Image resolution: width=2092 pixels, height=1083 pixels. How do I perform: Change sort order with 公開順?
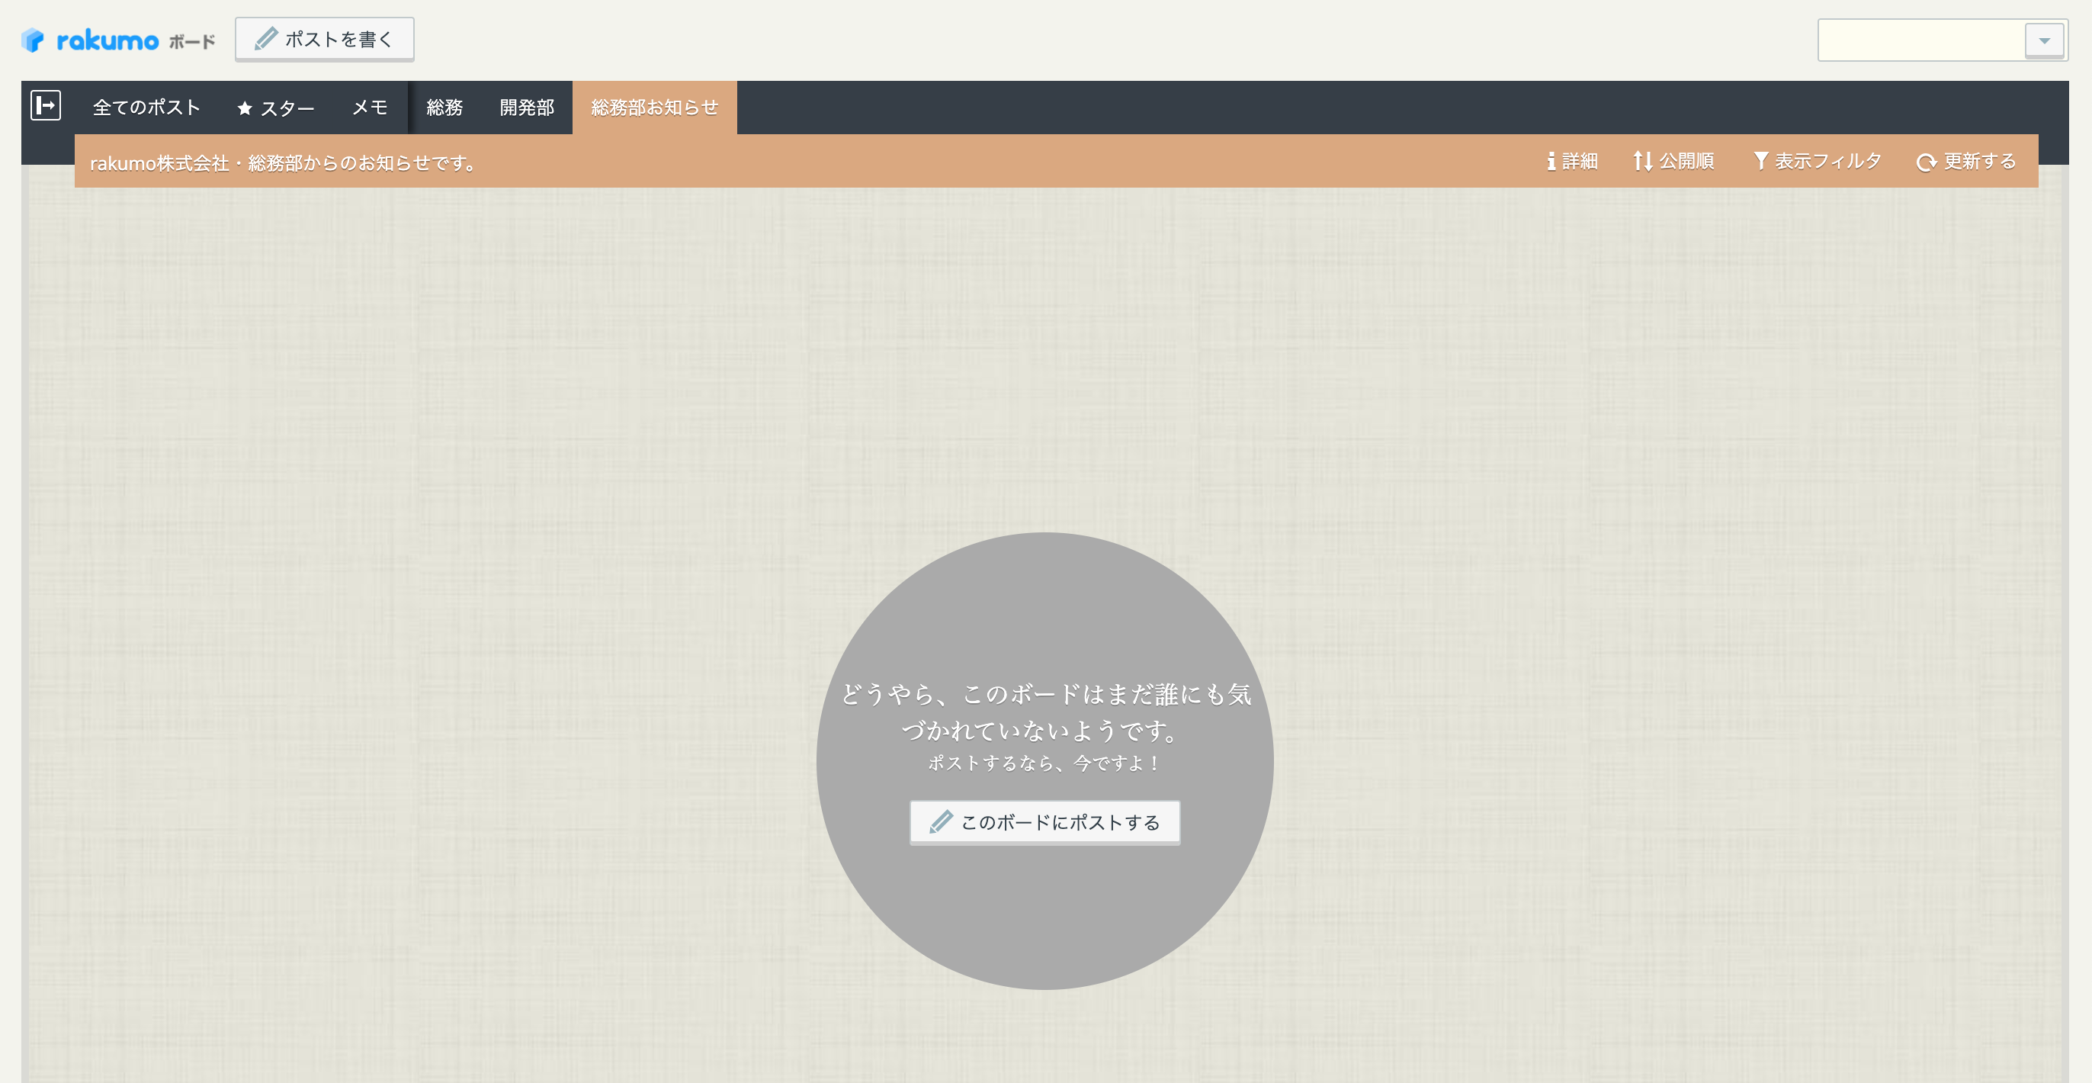coord(1673,162)
